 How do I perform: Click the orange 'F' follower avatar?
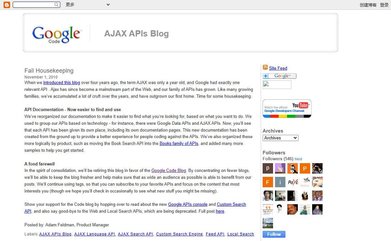point(268,182)
